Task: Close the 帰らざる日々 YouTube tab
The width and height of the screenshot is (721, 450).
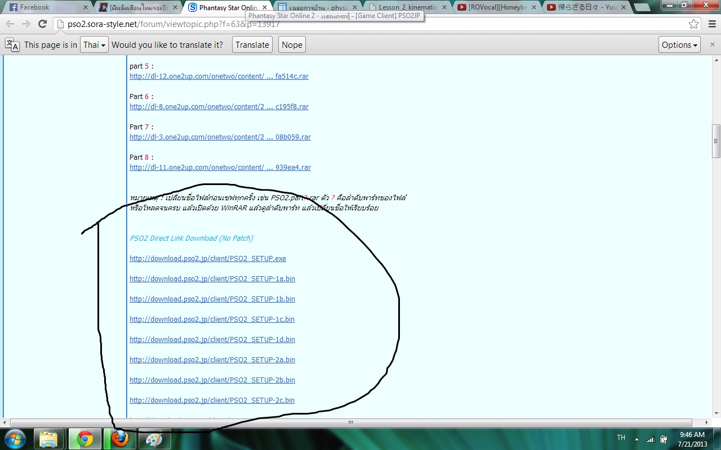Action: click(624, 7)
